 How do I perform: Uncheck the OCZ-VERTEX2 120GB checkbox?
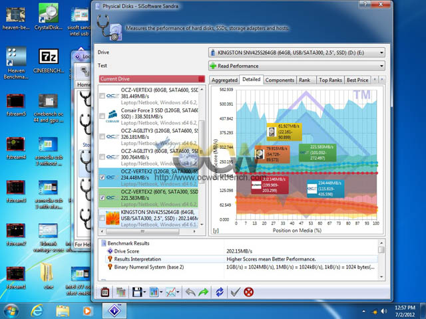coord(102,177)
